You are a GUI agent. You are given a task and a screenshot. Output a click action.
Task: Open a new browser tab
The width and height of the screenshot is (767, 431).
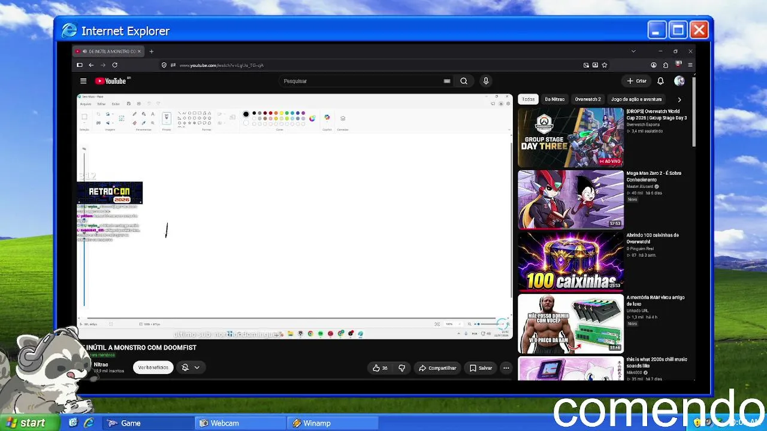151,51
